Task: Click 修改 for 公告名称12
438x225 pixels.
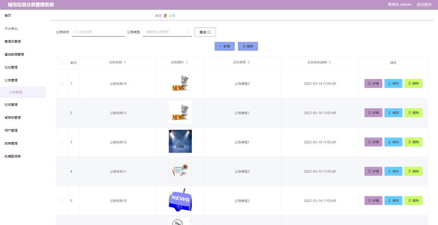Action: coord(393,142)
